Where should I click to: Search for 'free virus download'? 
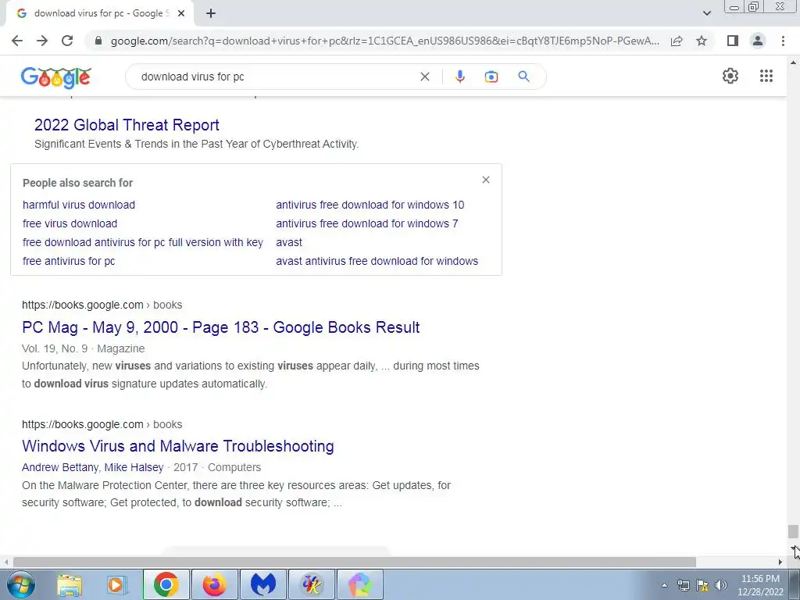(70, 223)
